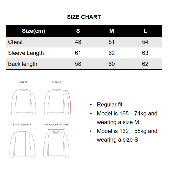Click the Back length row label
The height and width of the screenshot is (169, 170).
23,64
